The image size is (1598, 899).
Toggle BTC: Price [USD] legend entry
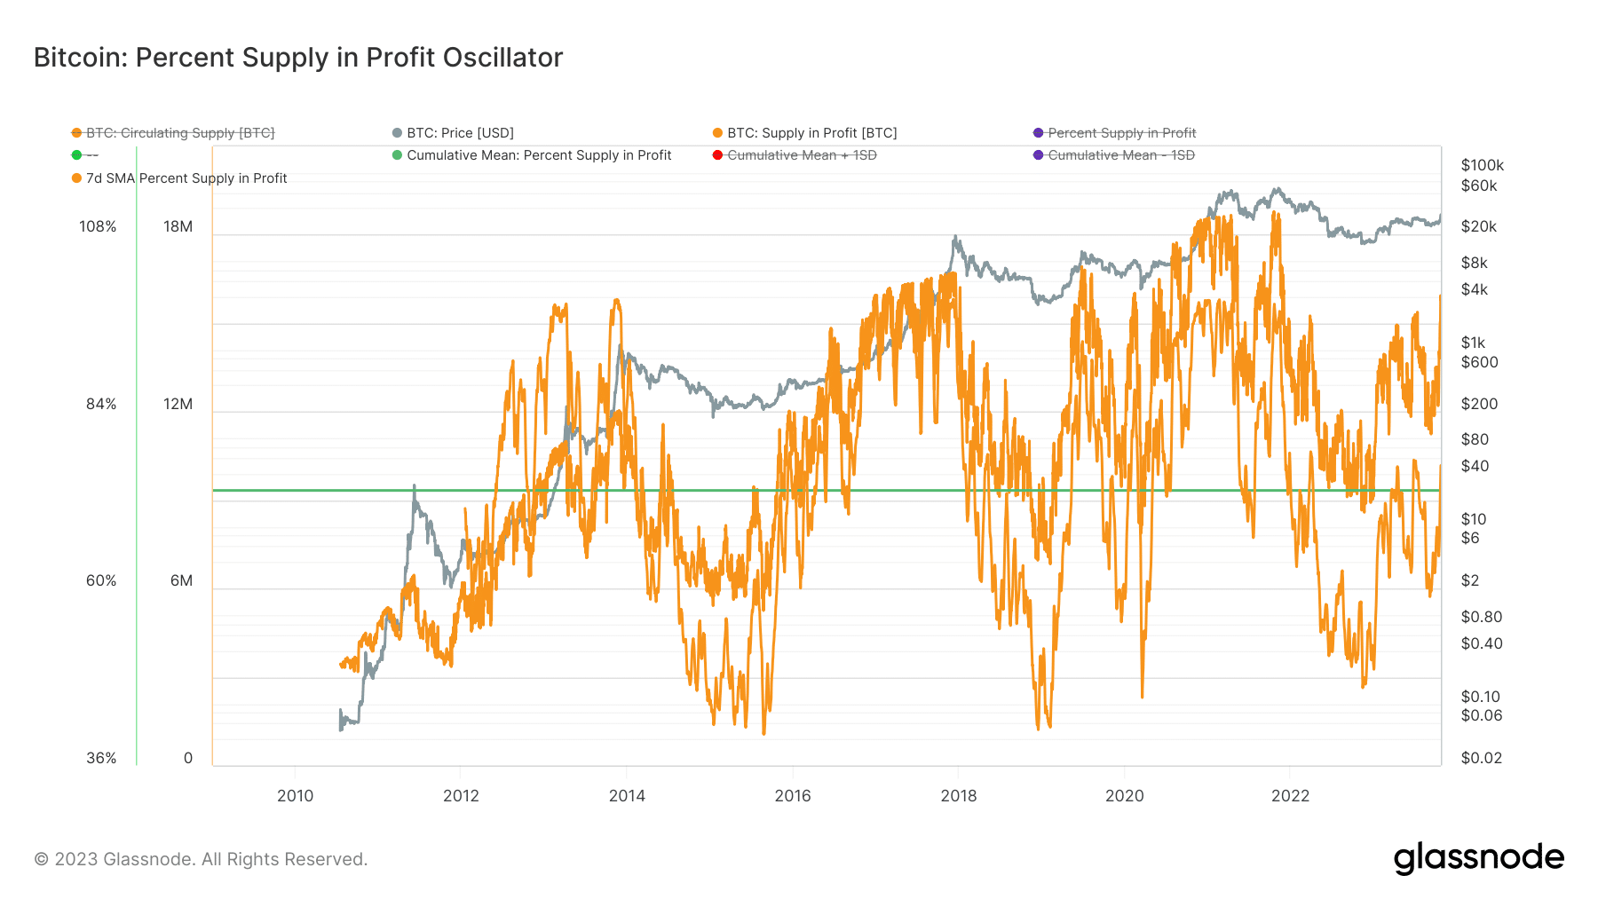453,133
